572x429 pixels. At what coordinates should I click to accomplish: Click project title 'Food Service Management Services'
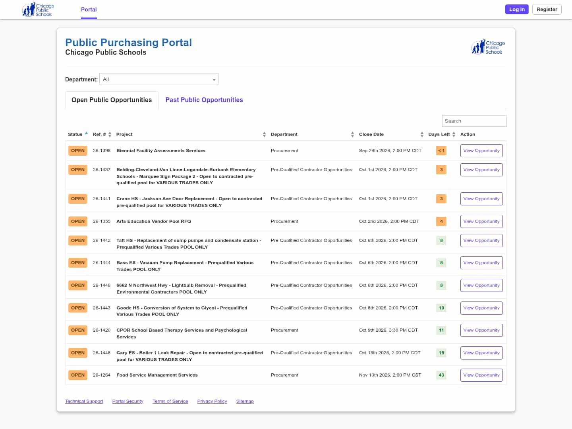coord(157,375)
